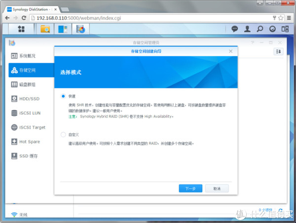Open File Station from the DSM taskbar
This screenshot has width=296, height=223.
[45, 29]
